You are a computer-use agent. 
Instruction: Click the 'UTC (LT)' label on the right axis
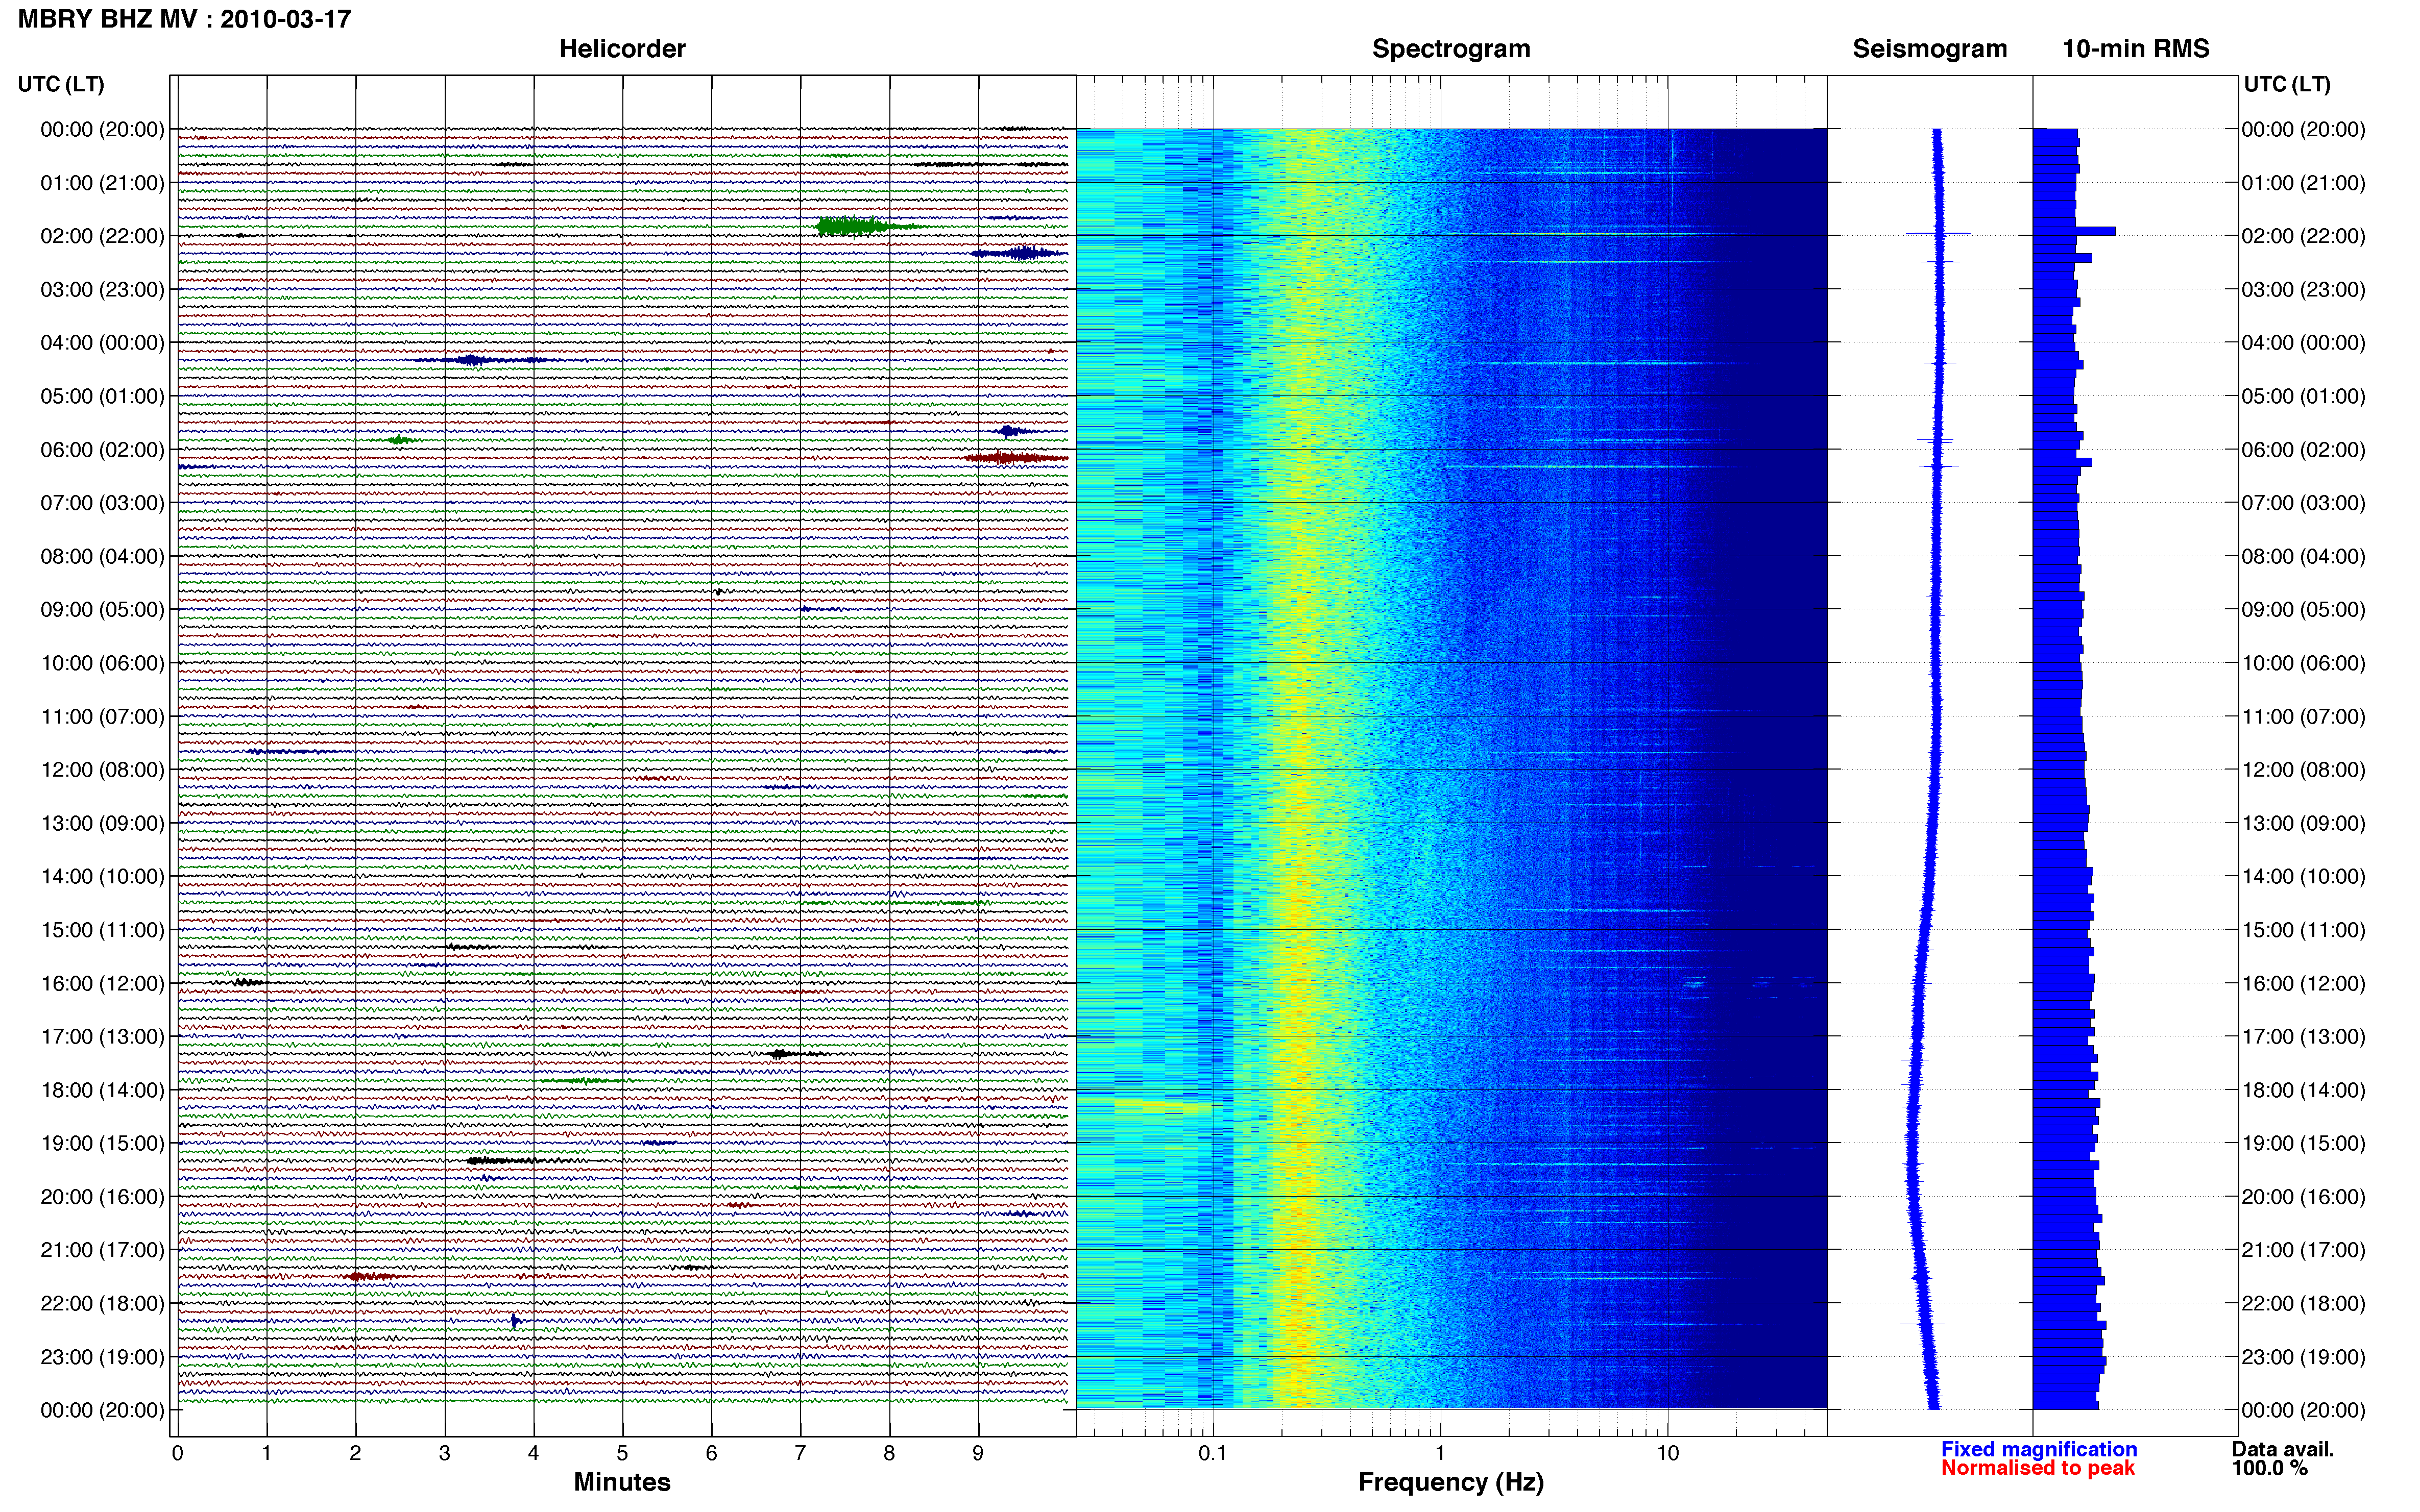[x=2287, y=84]
